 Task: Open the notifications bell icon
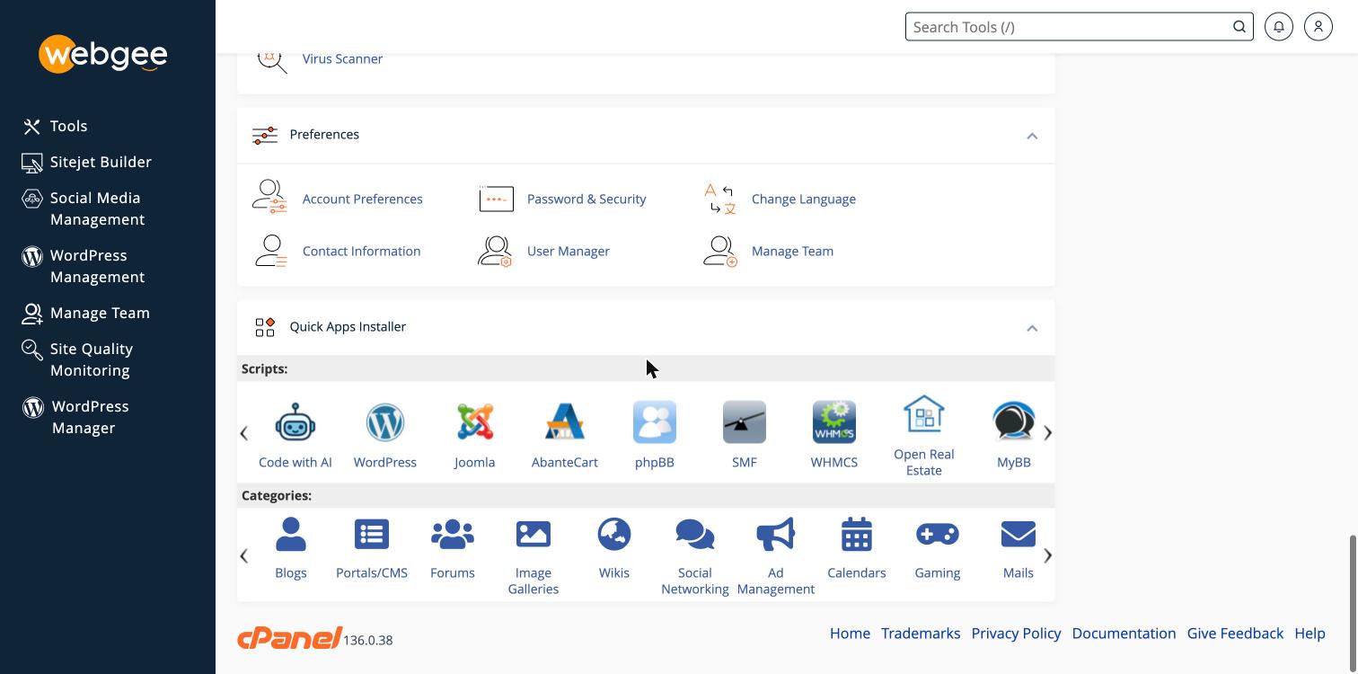pyautogui.click(x=1279, y=27)
